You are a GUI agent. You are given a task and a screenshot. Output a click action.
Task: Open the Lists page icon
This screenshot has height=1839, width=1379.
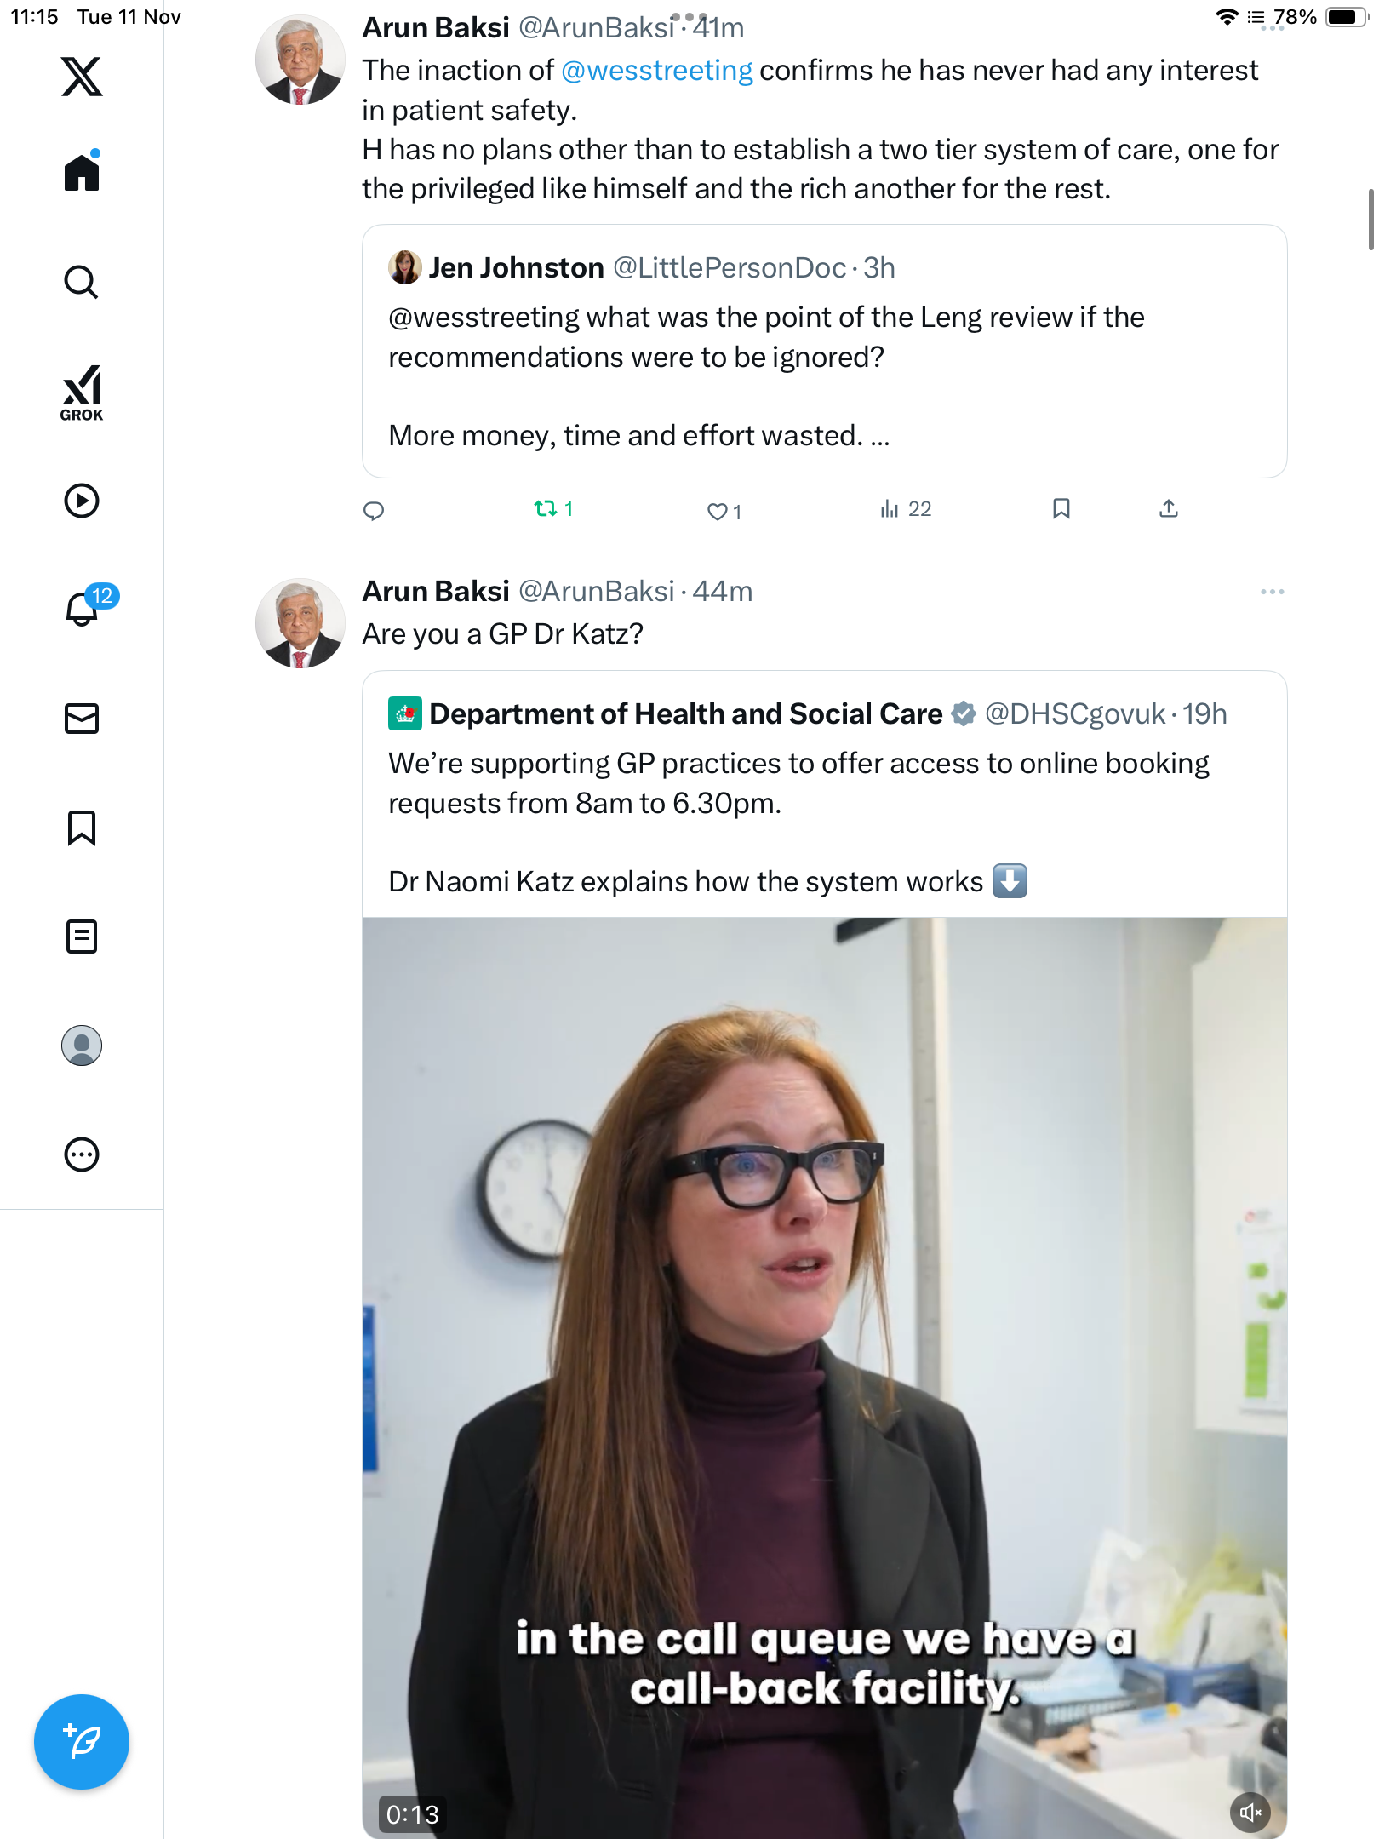82,937
